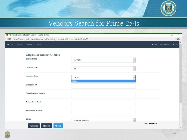Click the Solicitation Number field

pyautogui.click(x=103, y=112)
